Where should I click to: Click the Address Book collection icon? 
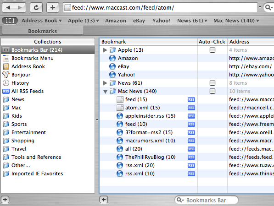point(6,66)
